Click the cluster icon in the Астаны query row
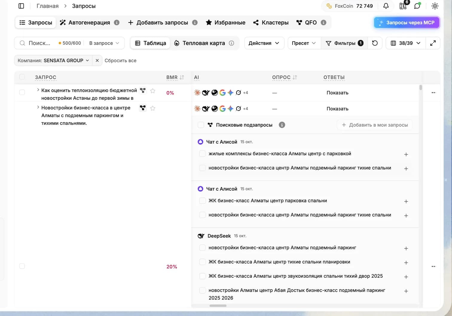452x316 pixels. [143, 90]
